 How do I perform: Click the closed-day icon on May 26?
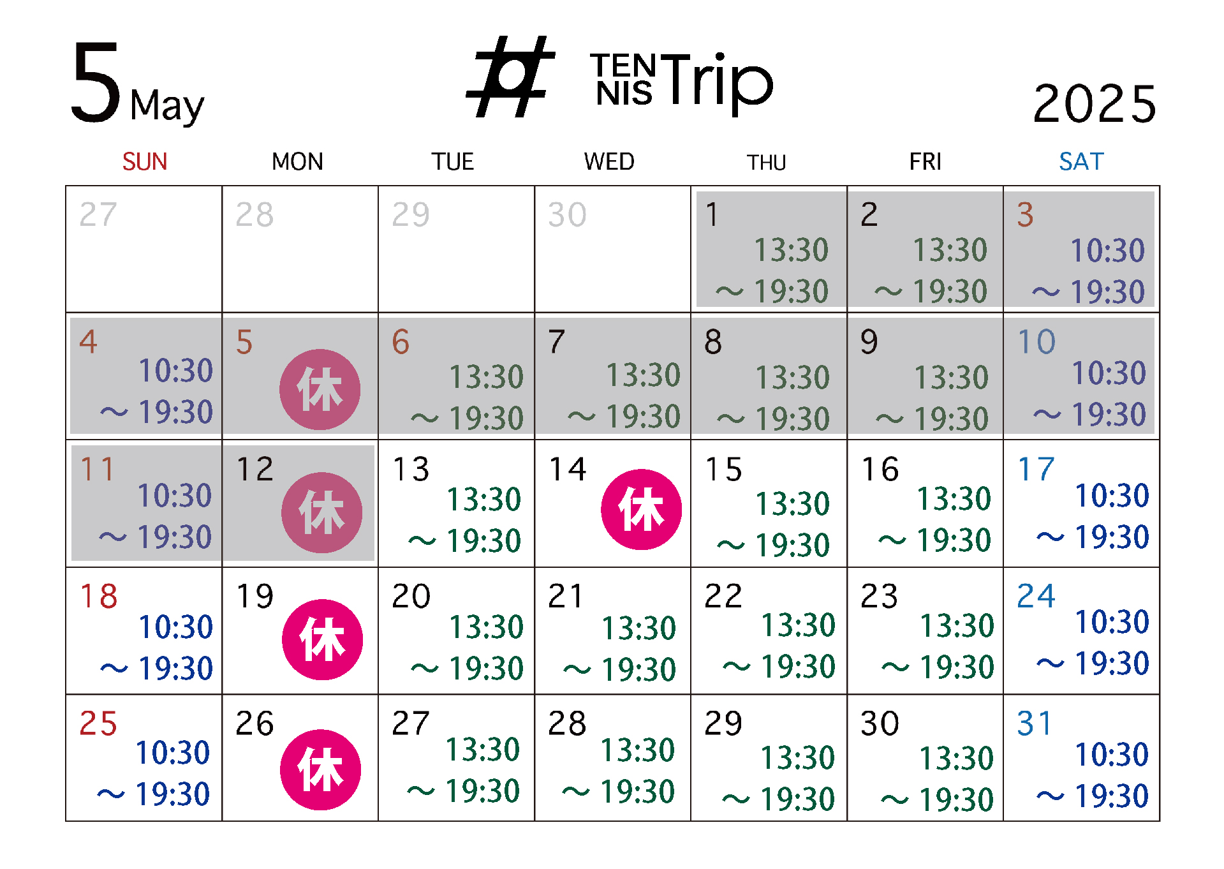pos(320,769)
